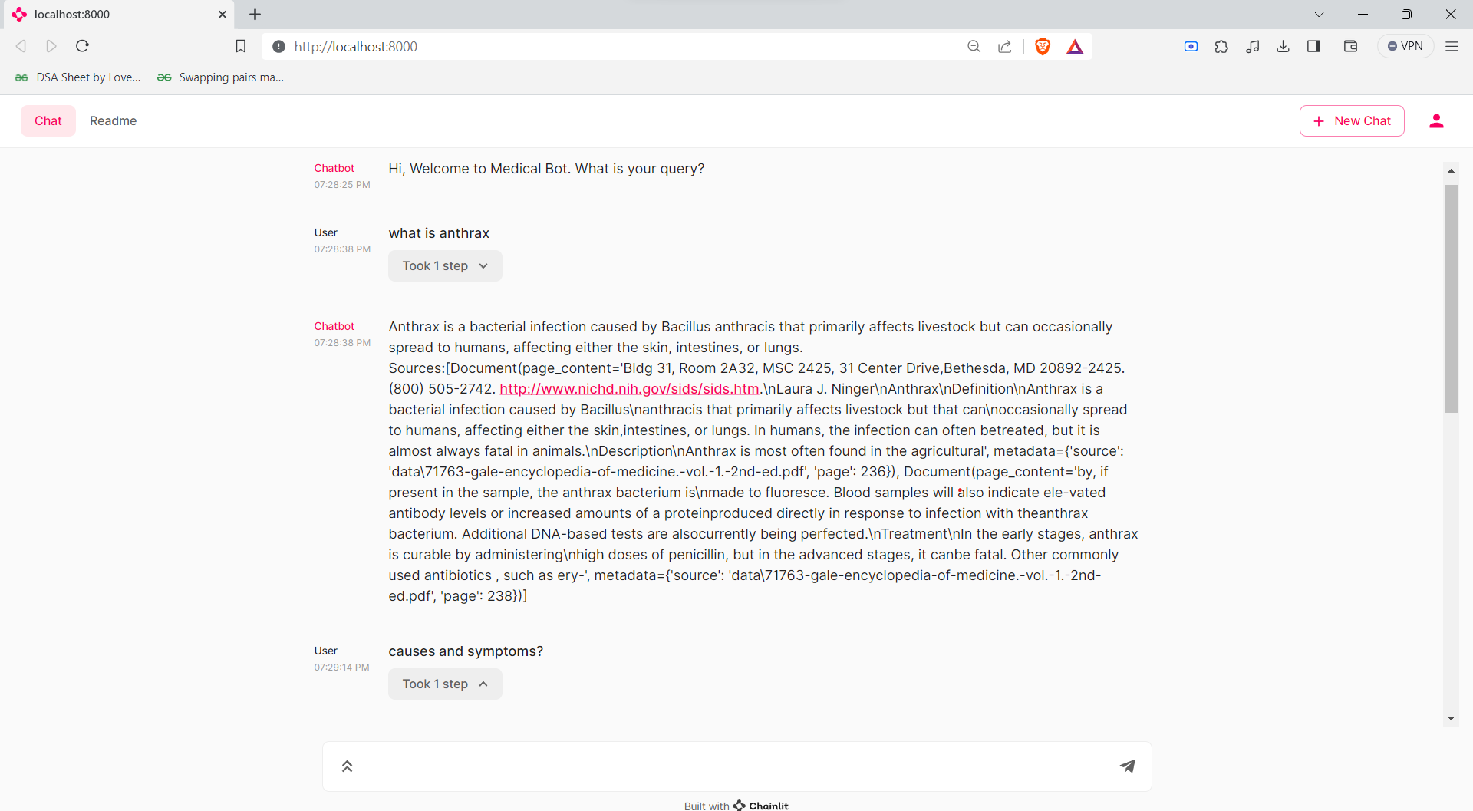Restore down the browser window
Viewport: 1473px width, 811px height.
click(x=1406, y=14)
